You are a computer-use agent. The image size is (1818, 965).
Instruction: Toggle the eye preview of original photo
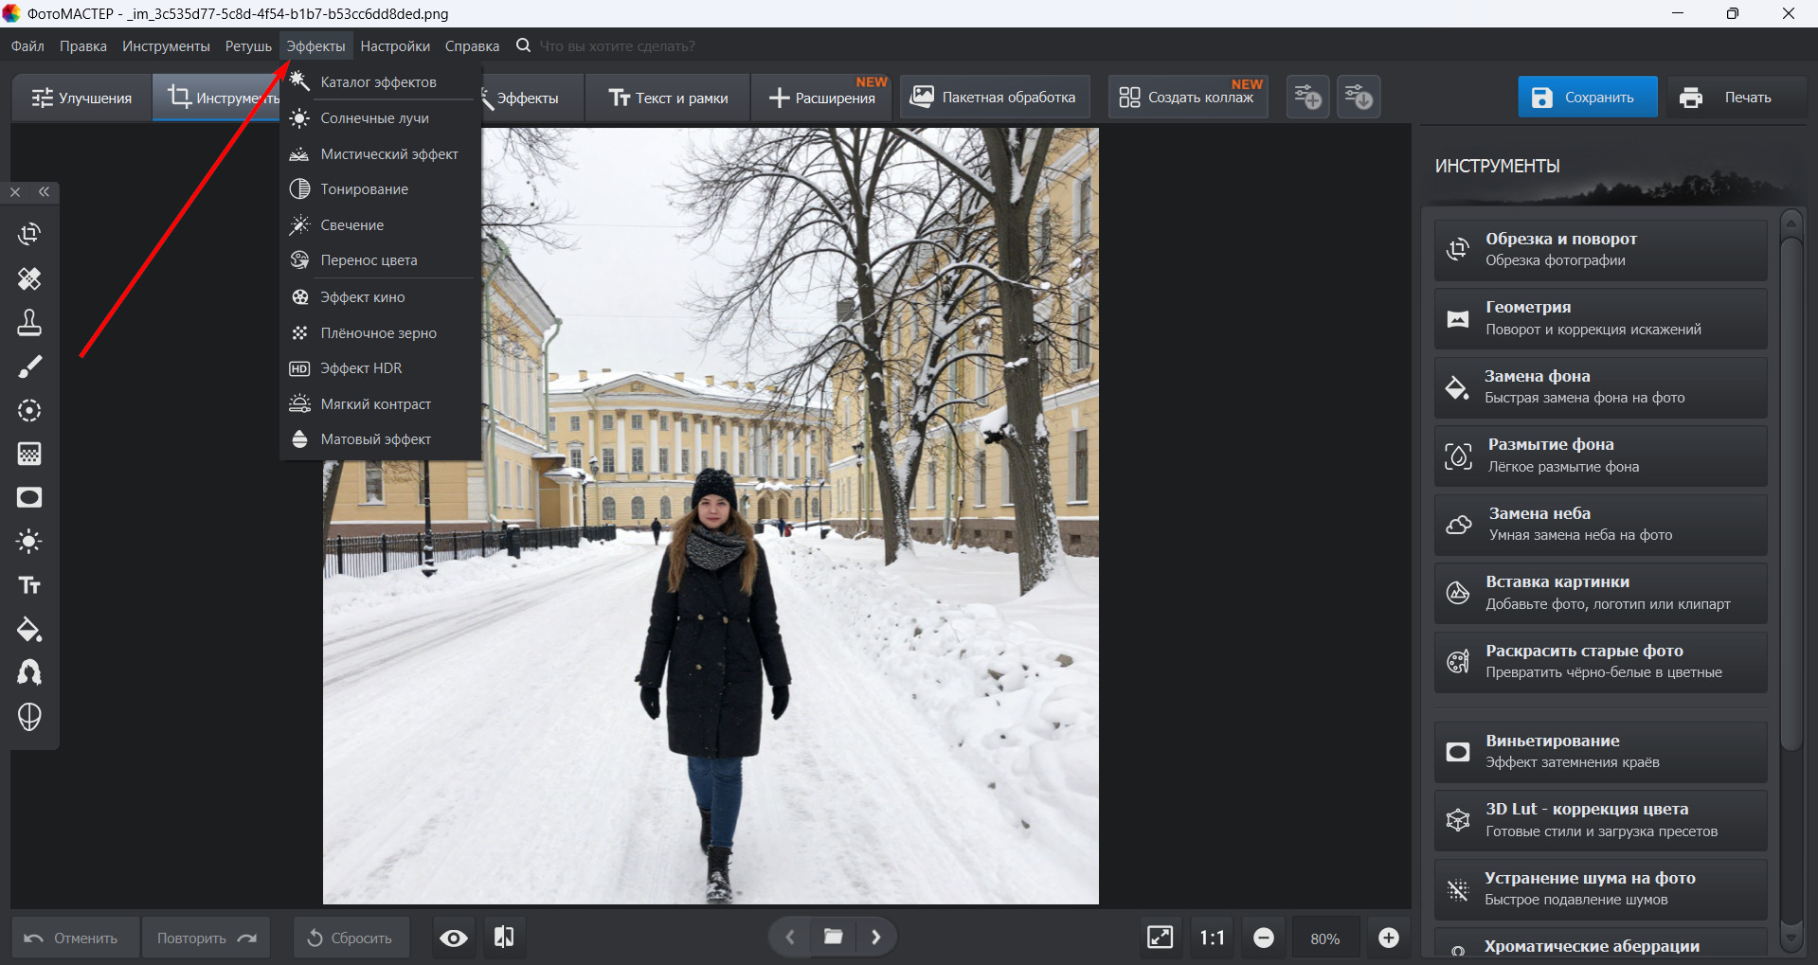click(454, 938)
